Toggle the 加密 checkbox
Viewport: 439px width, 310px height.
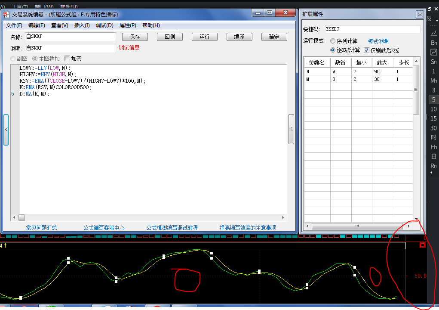[x=67, y=58]
